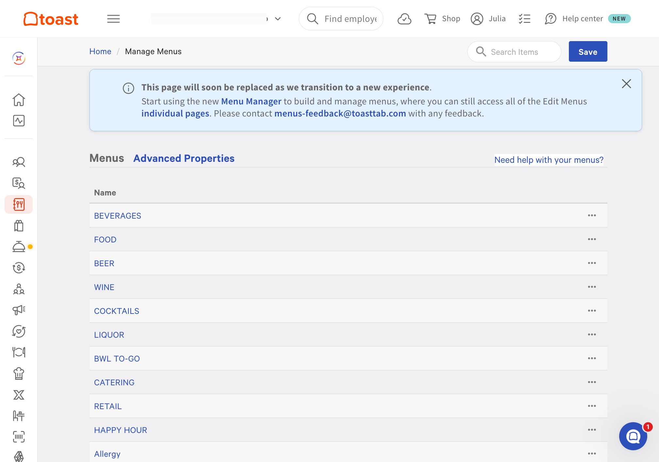Open the takeout bag sidebar icon
This screenshot has height=462, width=659.
(x=19, y=225)
